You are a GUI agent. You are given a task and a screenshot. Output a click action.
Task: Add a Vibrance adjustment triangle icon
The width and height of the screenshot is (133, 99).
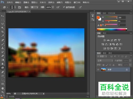point(119,40)
